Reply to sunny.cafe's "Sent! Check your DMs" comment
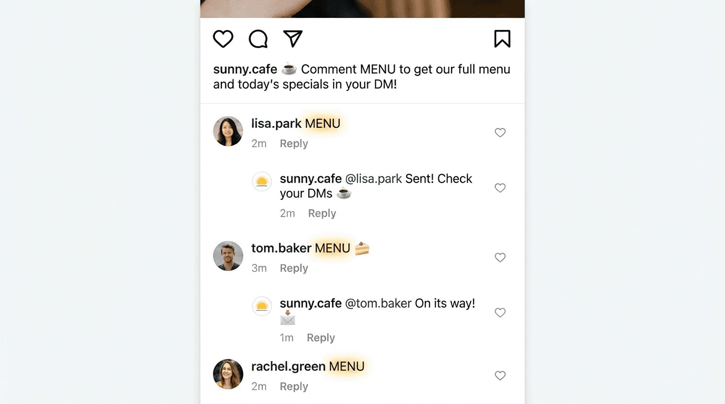This screenshot has height=404, width=725. [322, 214]
